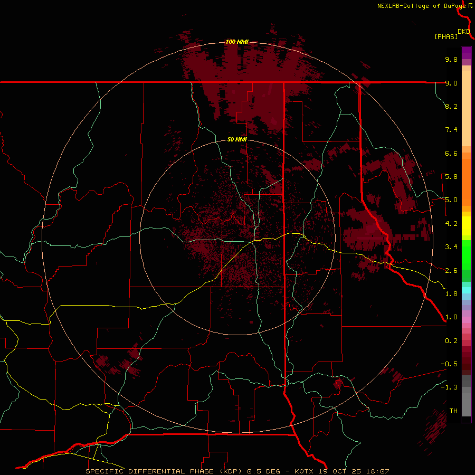Click the 9.0 value on color scale
The image size is (475, 475).
coord(451,83)
